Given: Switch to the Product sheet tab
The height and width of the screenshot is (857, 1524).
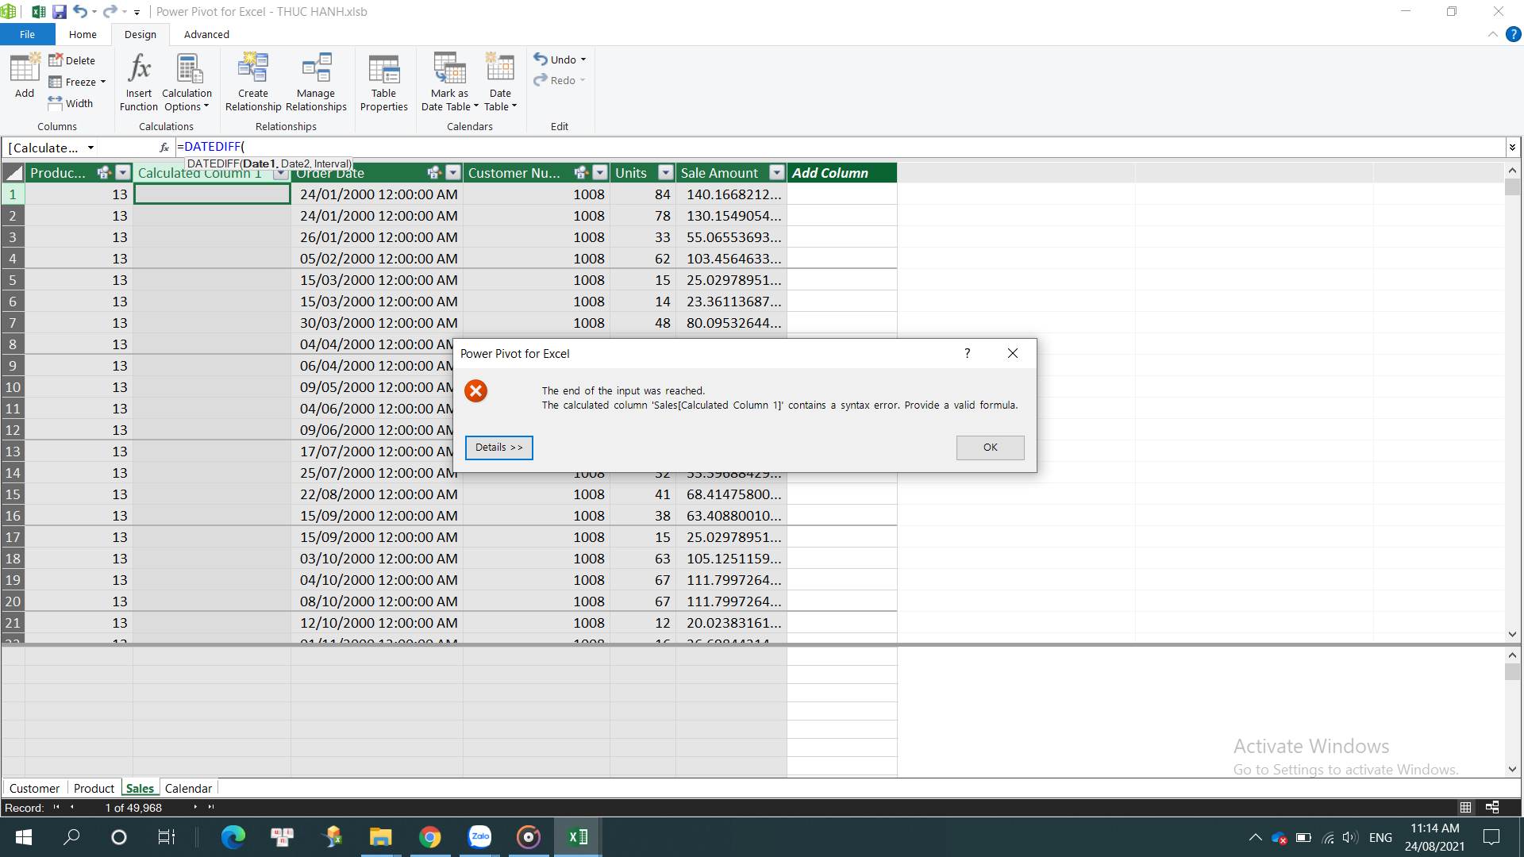Looking at the screenshot, I should [x=94, y=788].
